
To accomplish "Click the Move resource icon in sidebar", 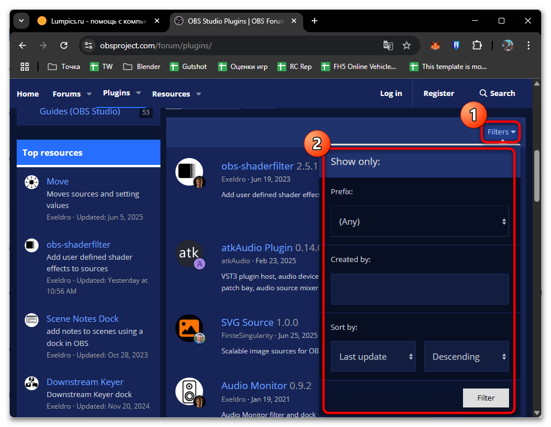I will pyautogui.click(x=31, y=182).
